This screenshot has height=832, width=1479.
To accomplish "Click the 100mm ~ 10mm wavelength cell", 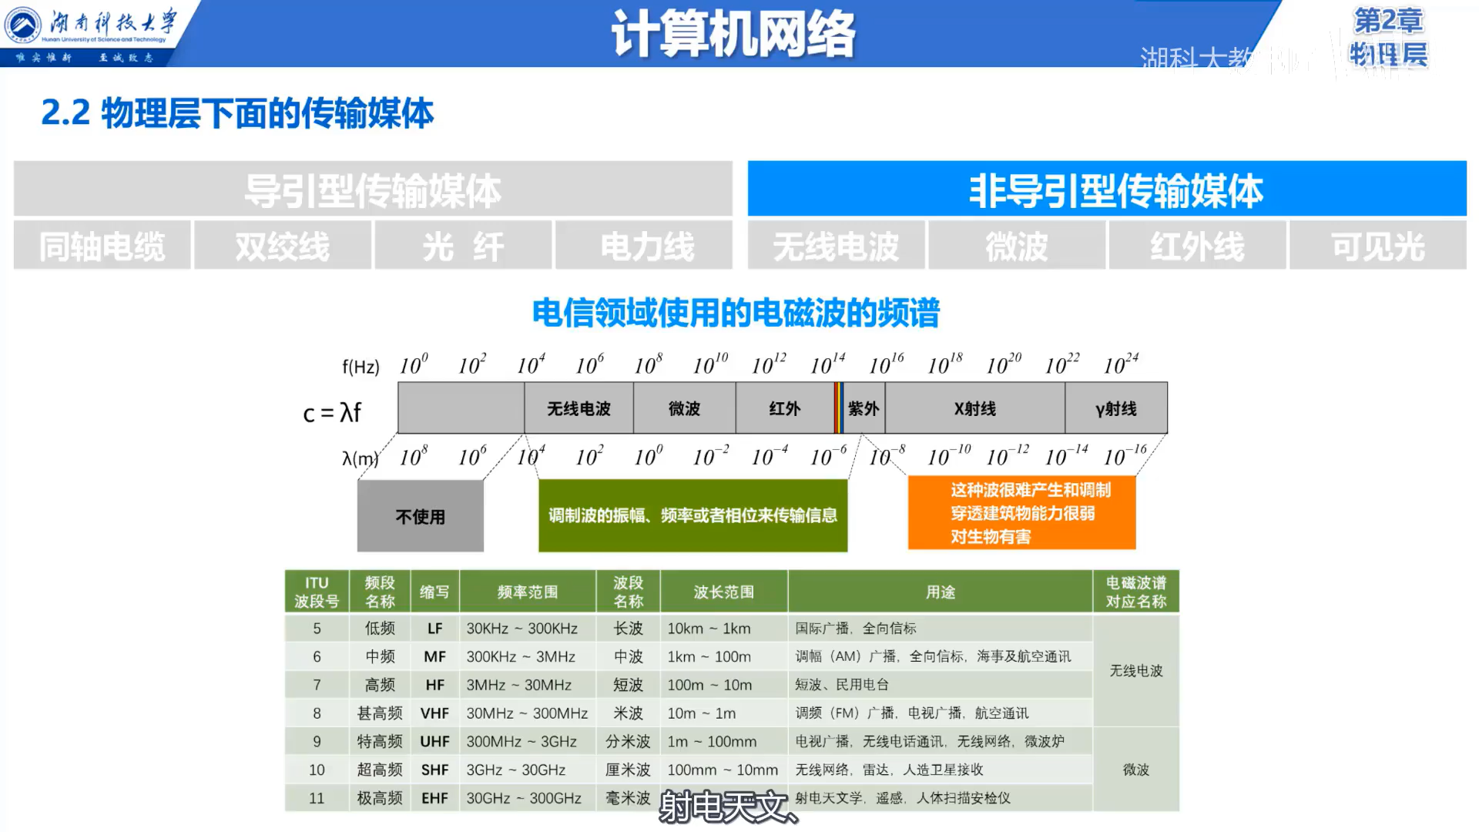I will coord(724,770).
